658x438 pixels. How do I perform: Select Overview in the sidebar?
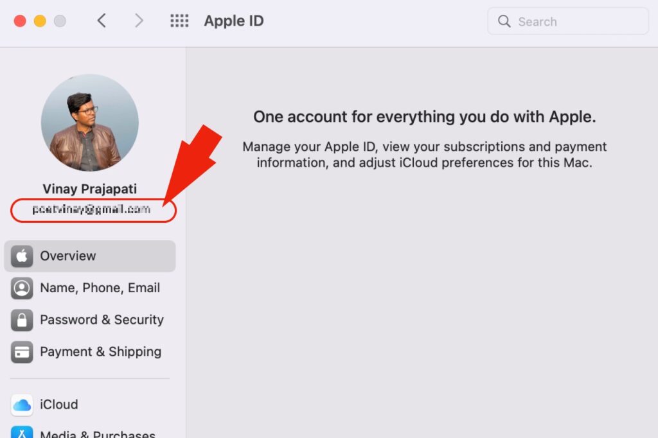pos(90,256)
